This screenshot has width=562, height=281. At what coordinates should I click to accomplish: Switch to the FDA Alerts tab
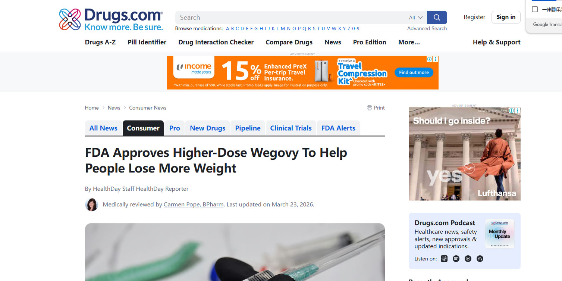(x=338, y=128)
